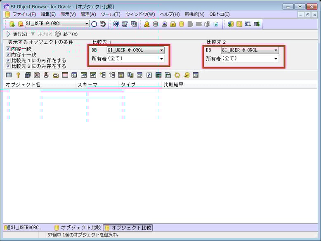321x241 pixels.
Task: Expand the 比較先２ 所有者 dropdown
Action: tap(276, 59)
